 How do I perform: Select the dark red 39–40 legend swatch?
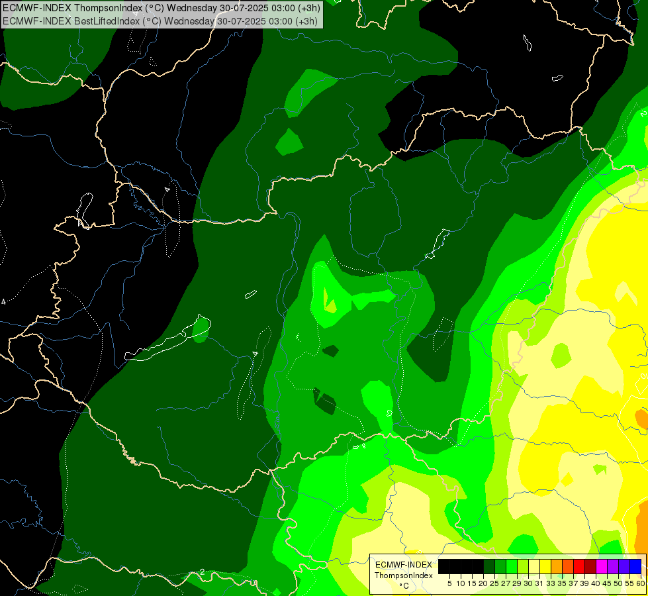590,566
